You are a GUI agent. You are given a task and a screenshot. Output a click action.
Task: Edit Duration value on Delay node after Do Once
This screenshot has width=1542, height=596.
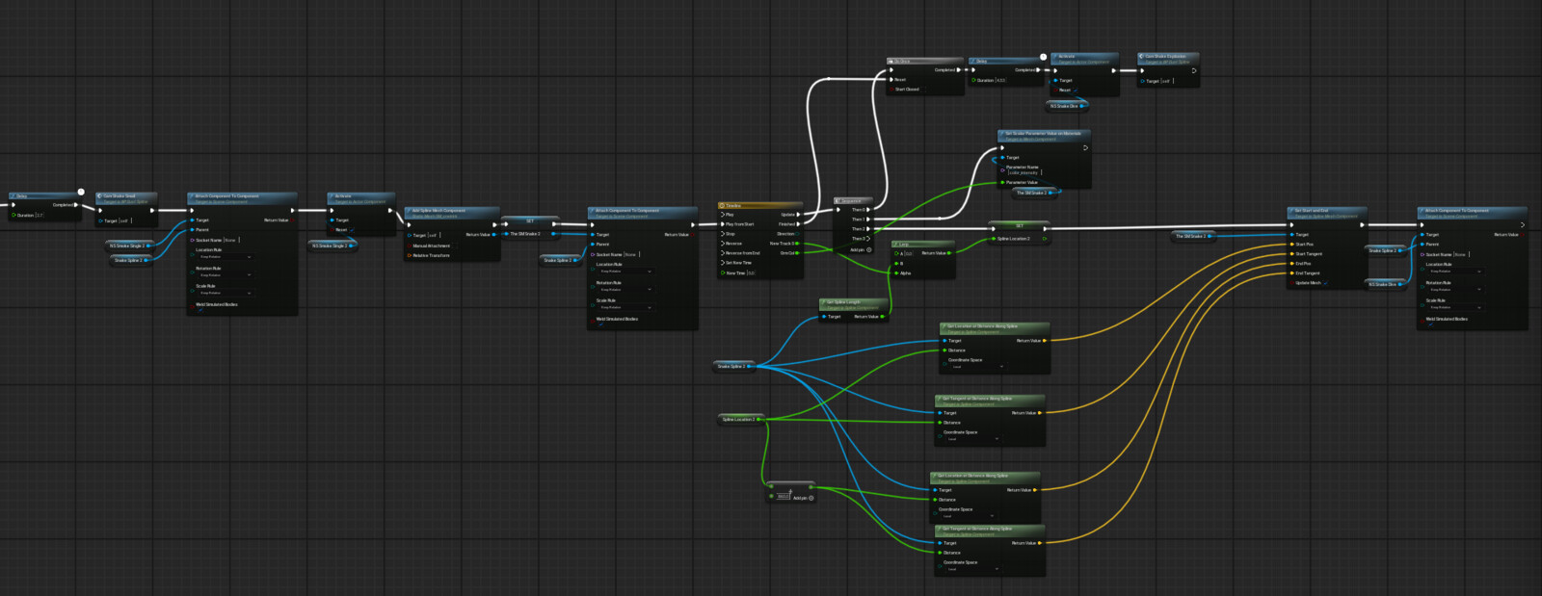coord(1001,80)
